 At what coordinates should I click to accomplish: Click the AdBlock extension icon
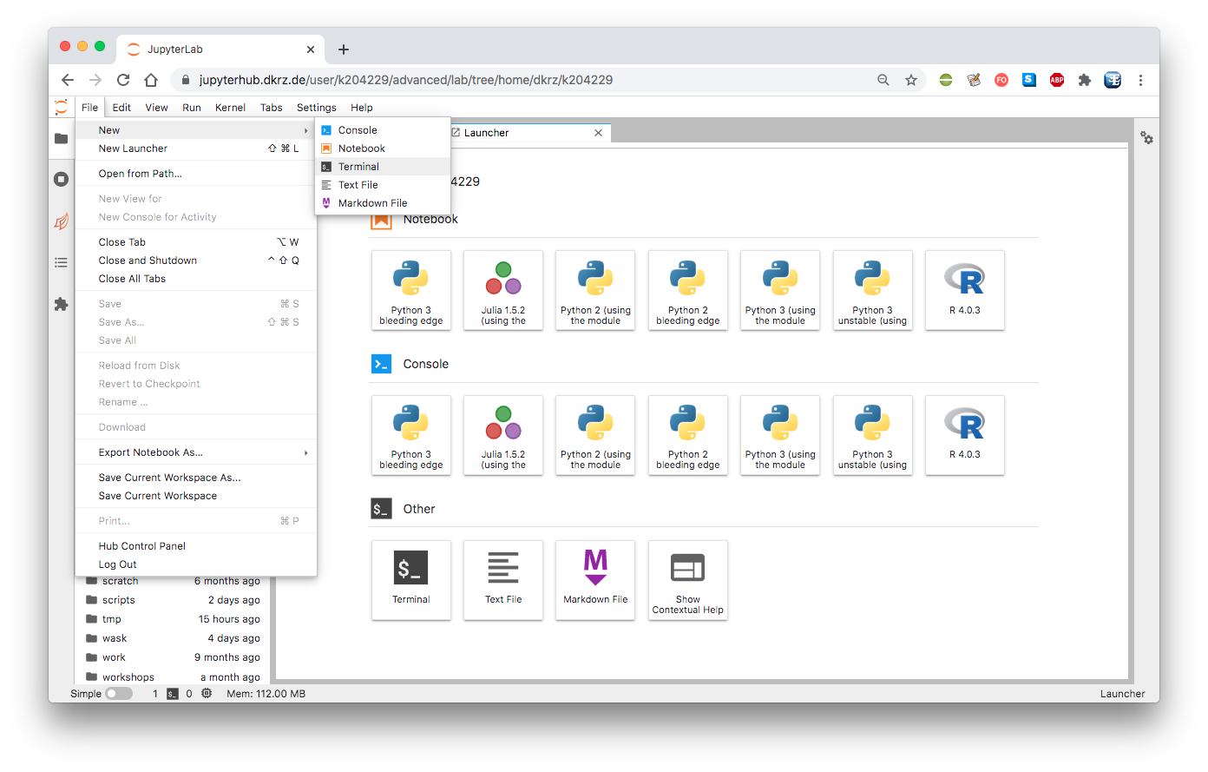point(1057,80)
